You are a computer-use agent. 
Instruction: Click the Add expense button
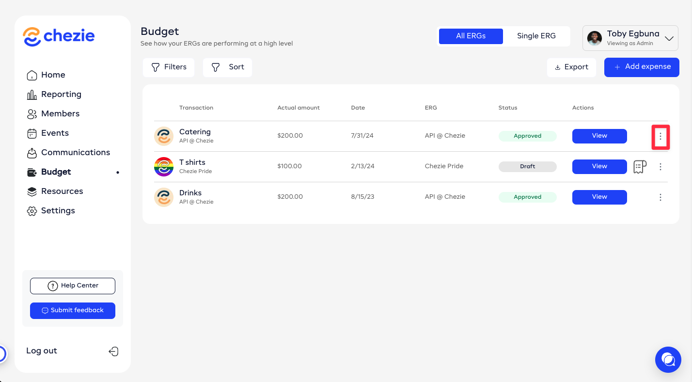point(642,67)
